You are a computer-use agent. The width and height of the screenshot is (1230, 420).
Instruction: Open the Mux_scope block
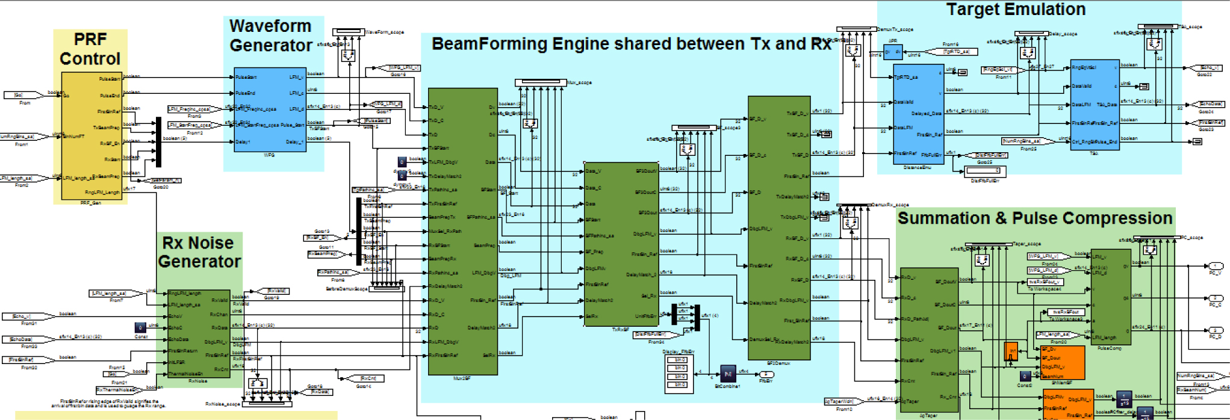(540, 82)
